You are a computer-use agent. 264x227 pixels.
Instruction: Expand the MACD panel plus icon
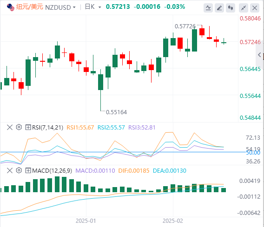[x=28, y=170]
